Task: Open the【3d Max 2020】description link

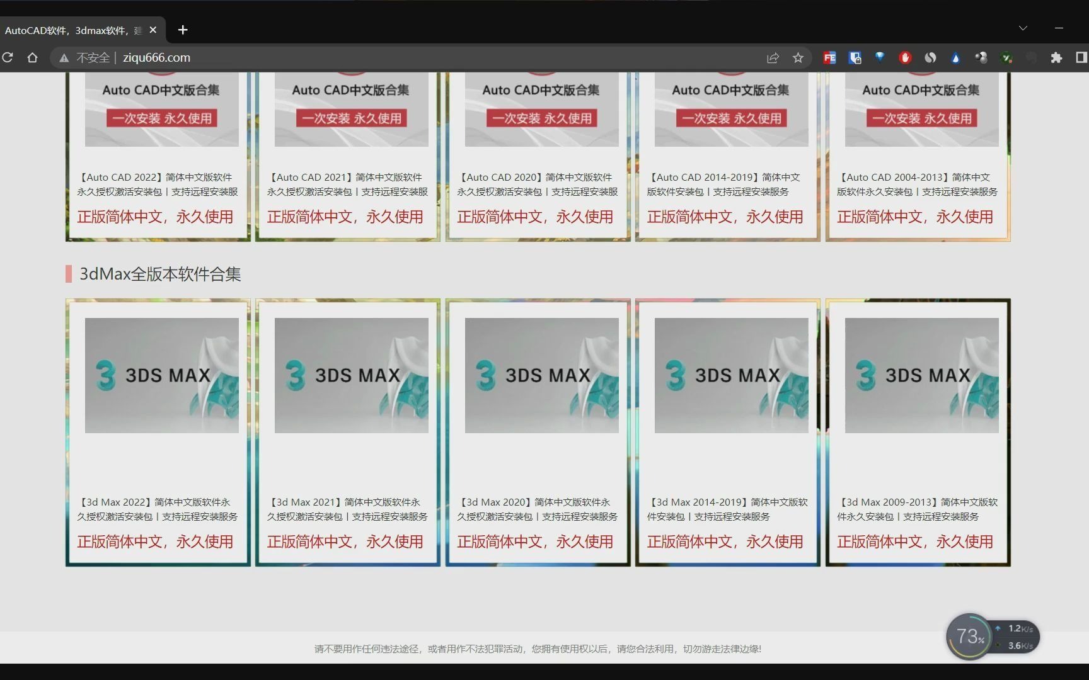Action: click(x=538, y=509)
